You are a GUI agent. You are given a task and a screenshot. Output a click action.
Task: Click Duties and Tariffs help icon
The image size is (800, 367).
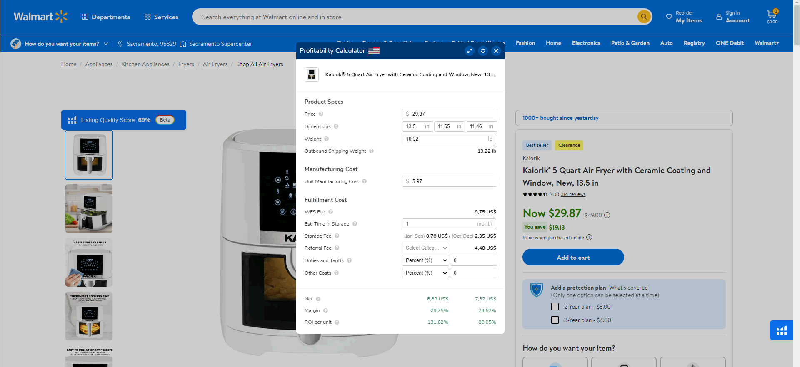point(349,260)
